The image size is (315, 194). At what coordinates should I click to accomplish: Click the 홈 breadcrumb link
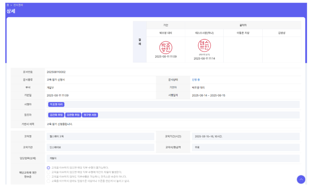pyautogui.click(x=8, y=5)
